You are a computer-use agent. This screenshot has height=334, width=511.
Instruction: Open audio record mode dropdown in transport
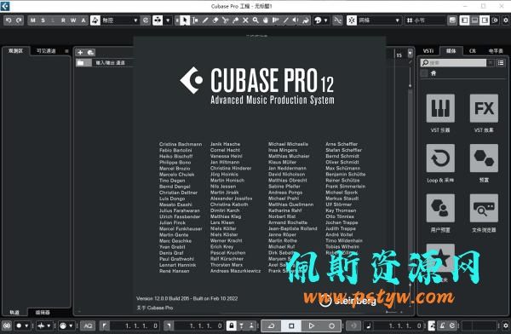[44, 325]
